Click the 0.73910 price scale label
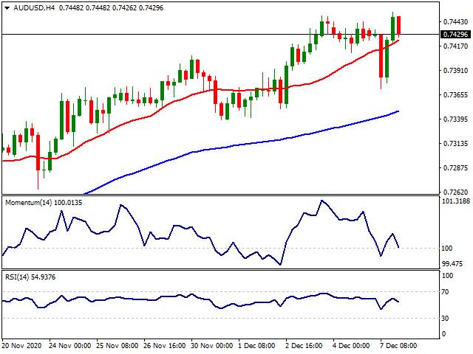 click(x=455, y=71)
